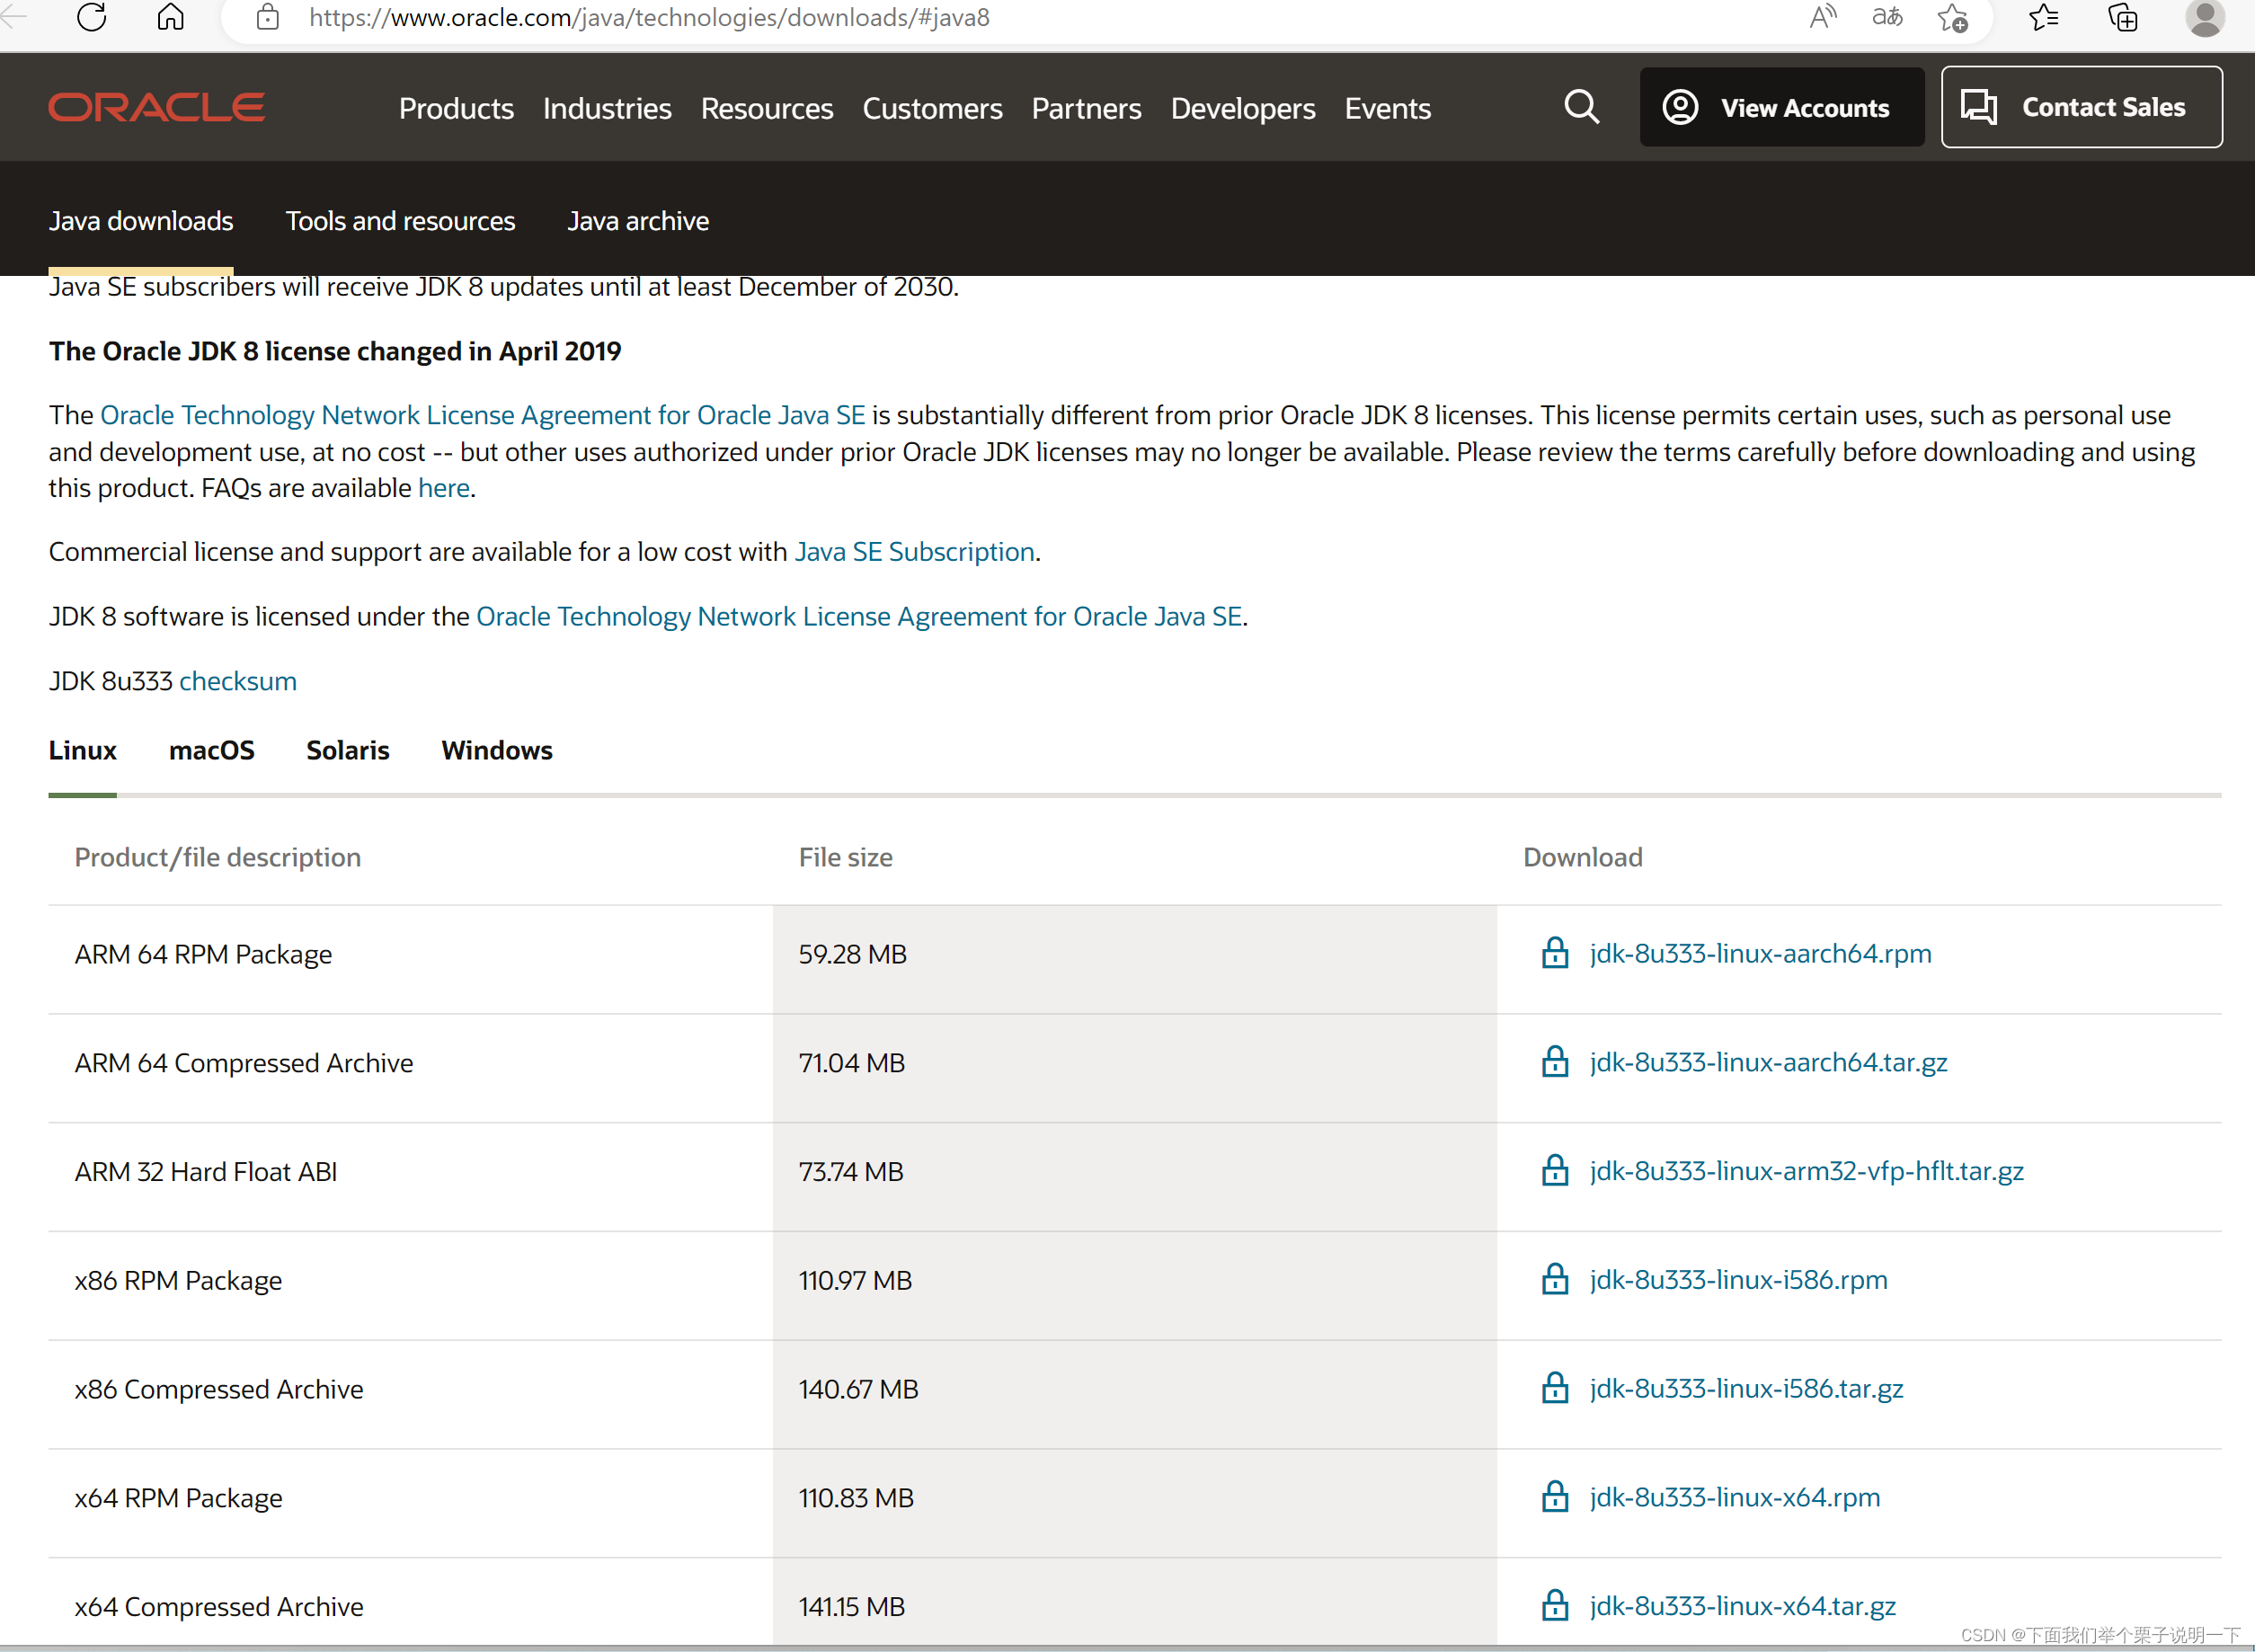Open the browser profile avatar
2255x1652 pixels.
click(2205, 17)
